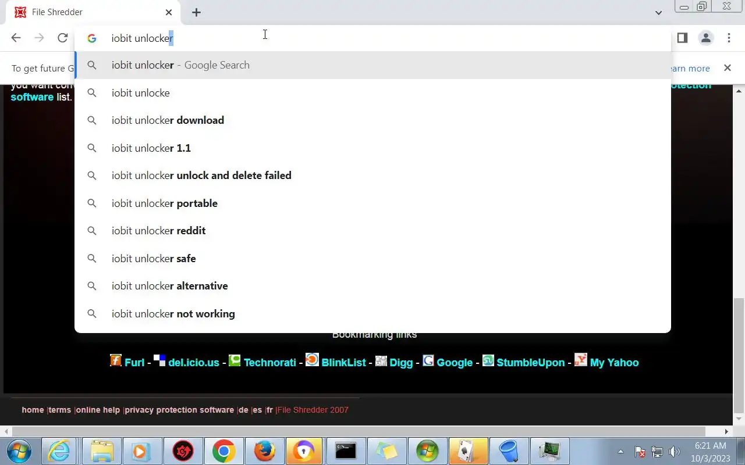745x465 pixels.
Task: Click the My Yahoo icon
Action: point(581,360)
